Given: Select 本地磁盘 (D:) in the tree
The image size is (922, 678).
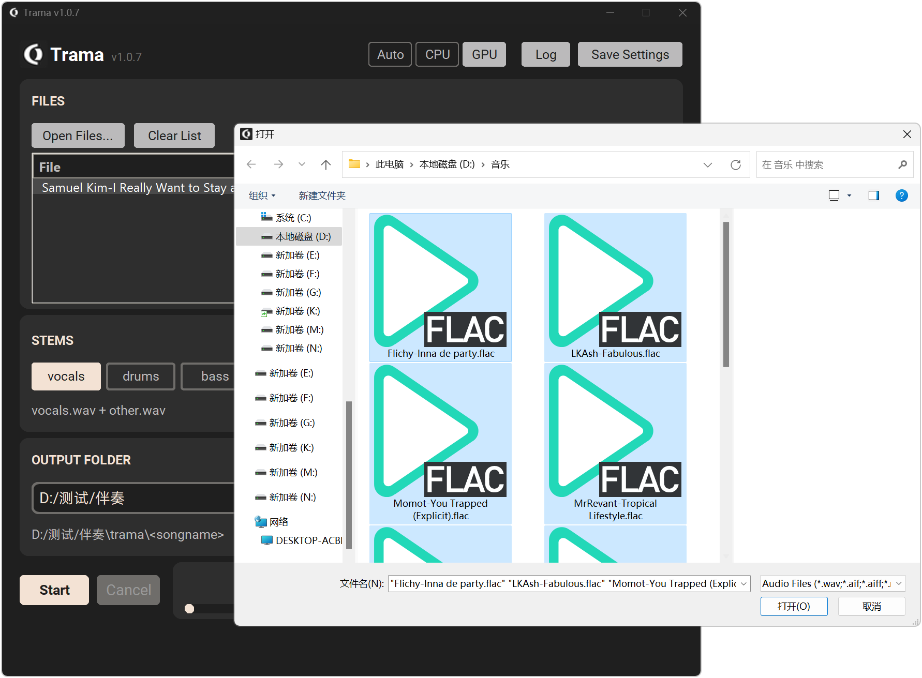Looking at the screenshot, I should 289,236.
